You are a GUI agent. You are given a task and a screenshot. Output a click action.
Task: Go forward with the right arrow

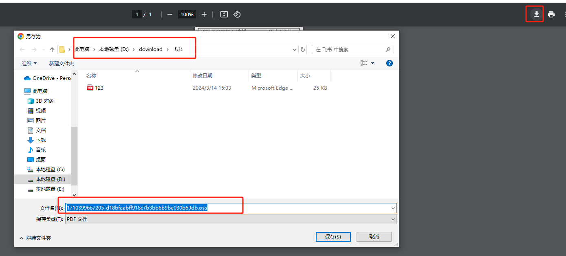(34, 49)
